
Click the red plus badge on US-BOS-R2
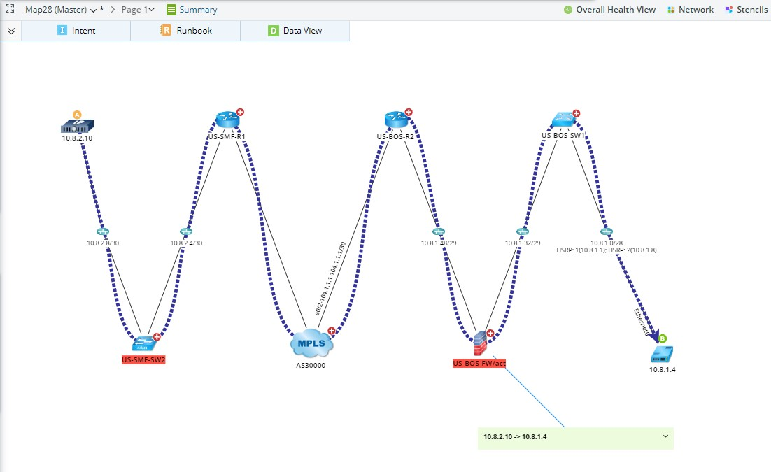tap(409, 113)
